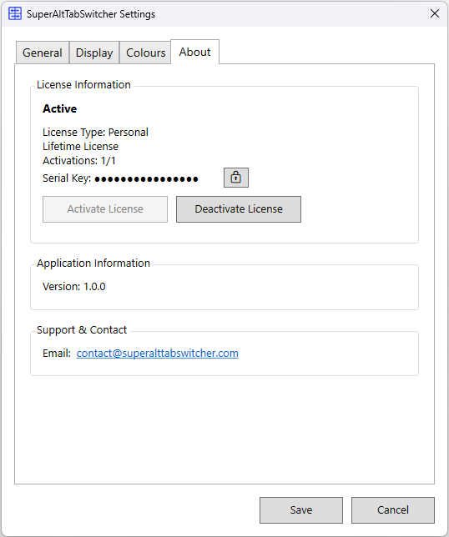Click the 'License Information' group heading

[x=83, y=84]
